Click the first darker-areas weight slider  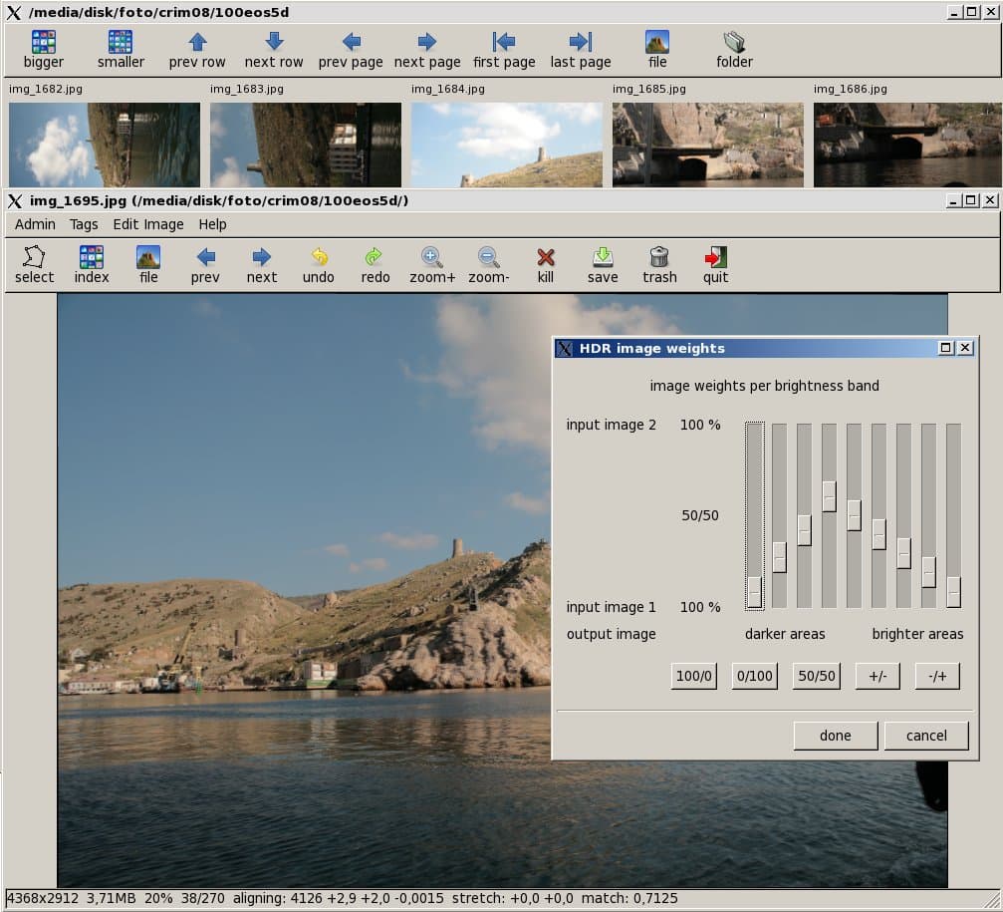point(754,590)
